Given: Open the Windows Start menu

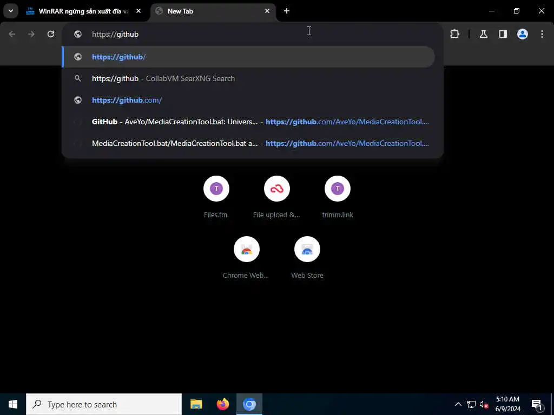Looking at the screenshot, I should pos(13,404).
